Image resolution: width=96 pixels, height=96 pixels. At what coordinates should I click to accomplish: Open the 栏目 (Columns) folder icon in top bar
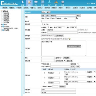coord(36,2)
